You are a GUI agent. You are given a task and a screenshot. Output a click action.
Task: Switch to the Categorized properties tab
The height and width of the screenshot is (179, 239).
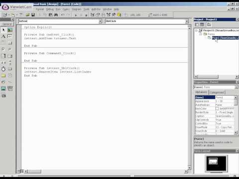pyautogui.click(x=217, y=92)
